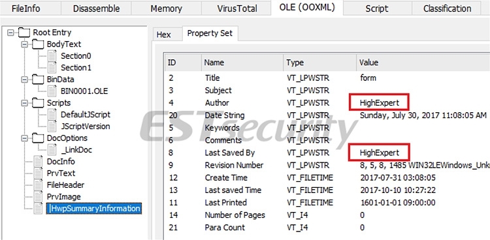
Task: Select the Section1 stream
Action: point(76,68)
